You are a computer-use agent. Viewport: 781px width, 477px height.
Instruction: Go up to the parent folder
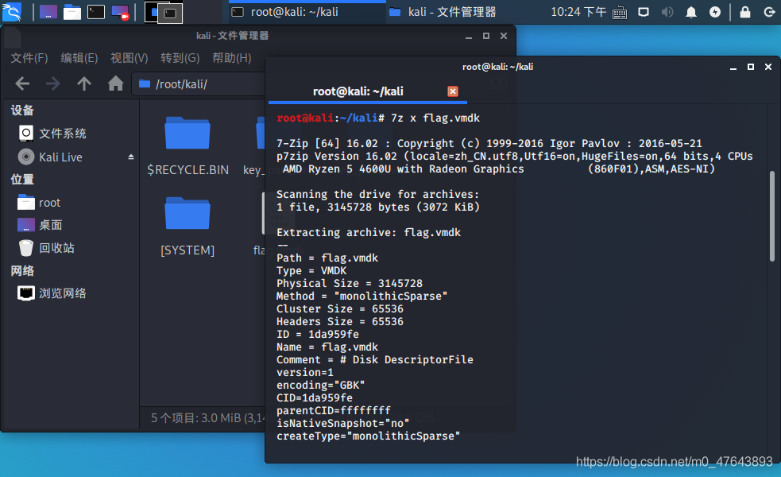(x=84, y=83)
